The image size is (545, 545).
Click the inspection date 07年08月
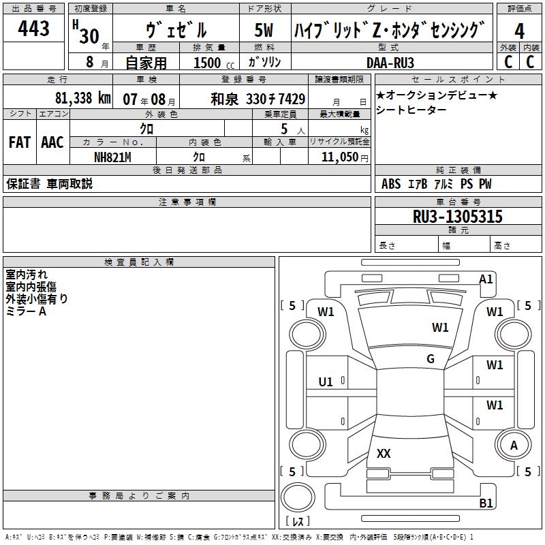click(149, 99)
